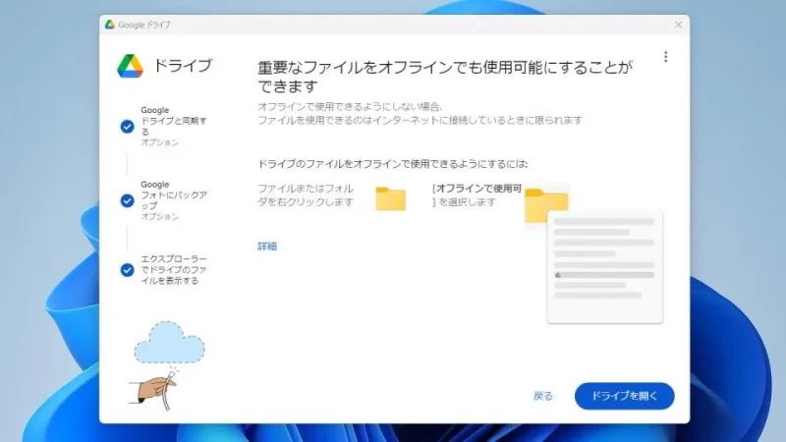Click the small Drive icon in title bar
Image resolution: width=786 pixels, height=442 pixels.
click(x=110, y=24)
